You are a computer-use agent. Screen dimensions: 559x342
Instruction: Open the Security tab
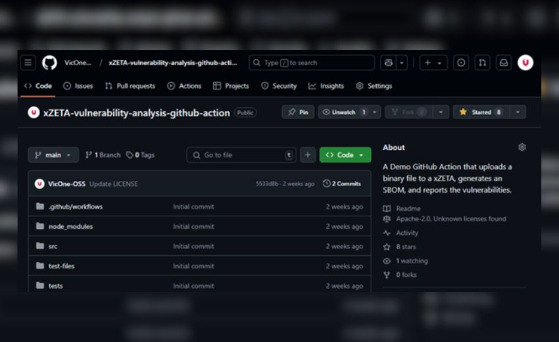click(279, 86)
